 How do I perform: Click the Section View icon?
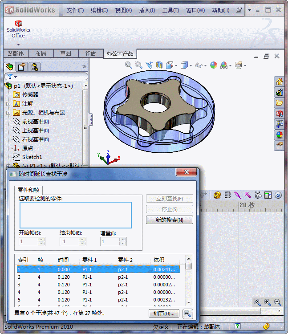pos(159,65)
